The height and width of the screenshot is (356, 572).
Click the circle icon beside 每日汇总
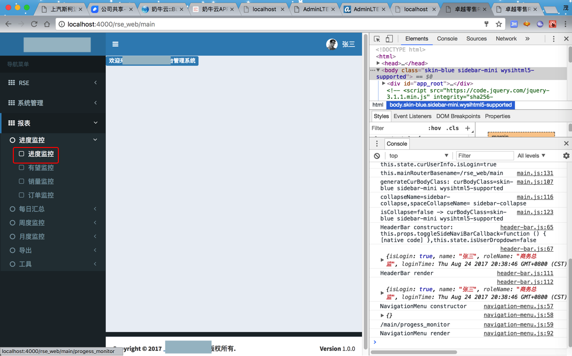(x=12, y=209)
